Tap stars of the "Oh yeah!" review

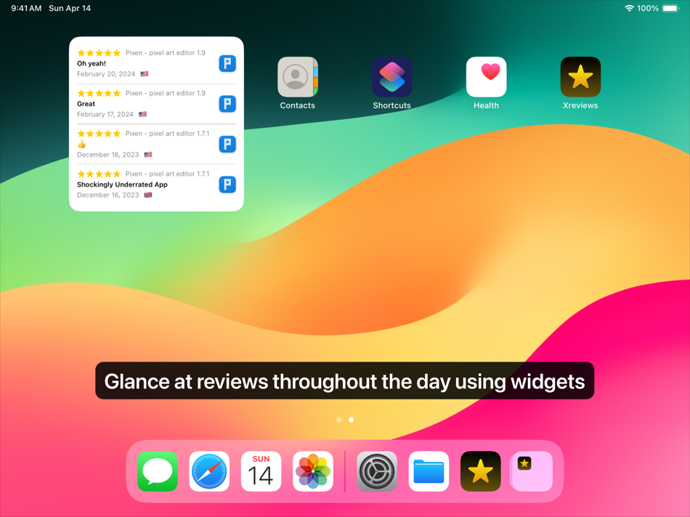99,53
